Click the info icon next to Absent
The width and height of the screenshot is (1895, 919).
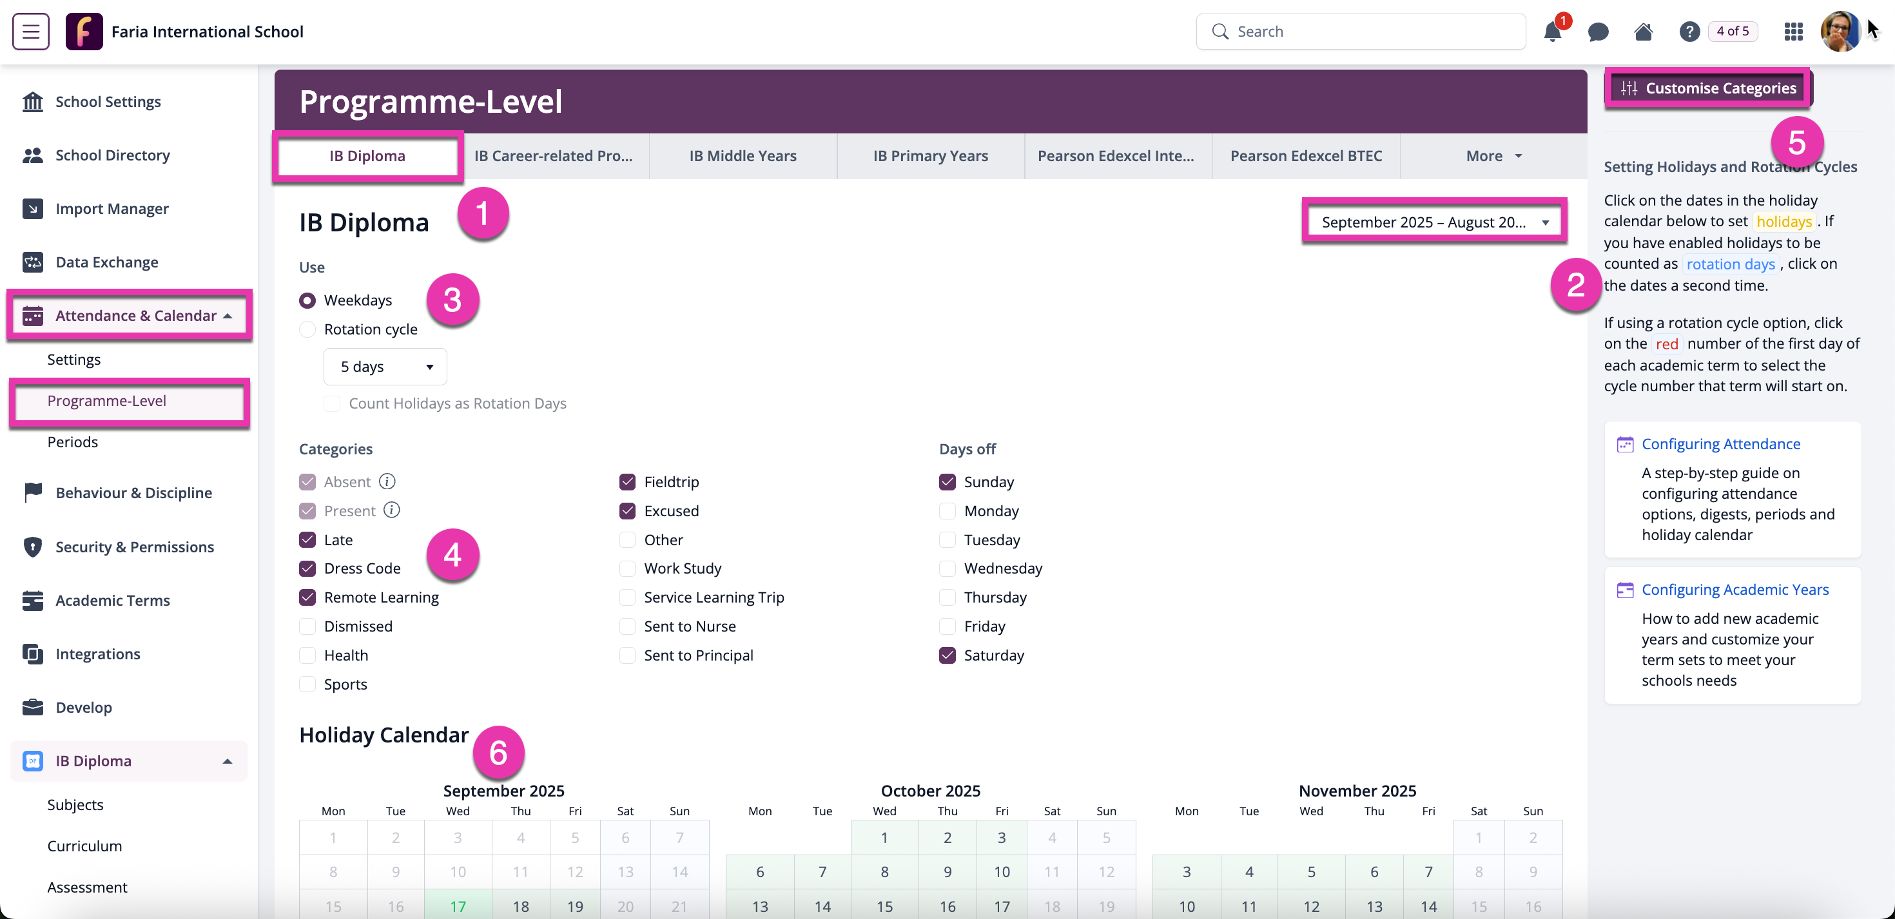(x=387, y=481)
